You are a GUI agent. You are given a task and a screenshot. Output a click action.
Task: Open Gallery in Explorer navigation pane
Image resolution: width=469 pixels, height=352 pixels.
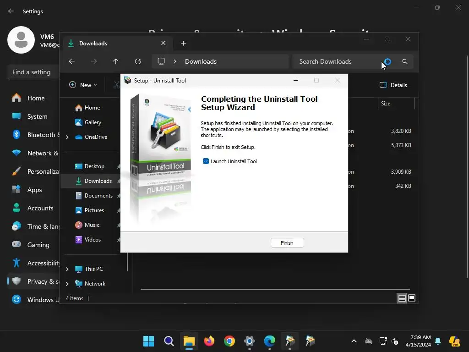pos(93,122)
